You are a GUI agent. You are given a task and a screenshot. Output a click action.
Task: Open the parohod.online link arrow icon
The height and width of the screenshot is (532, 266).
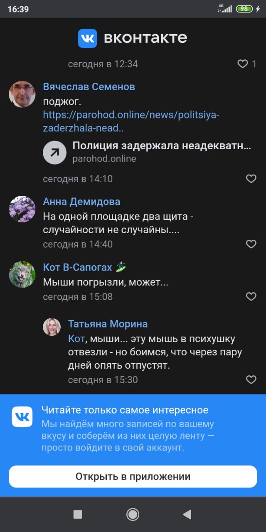pos(55,153)
